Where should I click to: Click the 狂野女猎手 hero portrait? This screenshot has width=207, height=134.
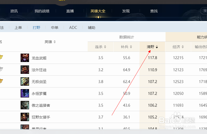click(x=25, y=117)
